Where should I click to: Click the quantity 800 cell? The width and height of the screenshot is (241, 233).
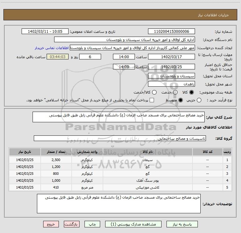(56, 174)
